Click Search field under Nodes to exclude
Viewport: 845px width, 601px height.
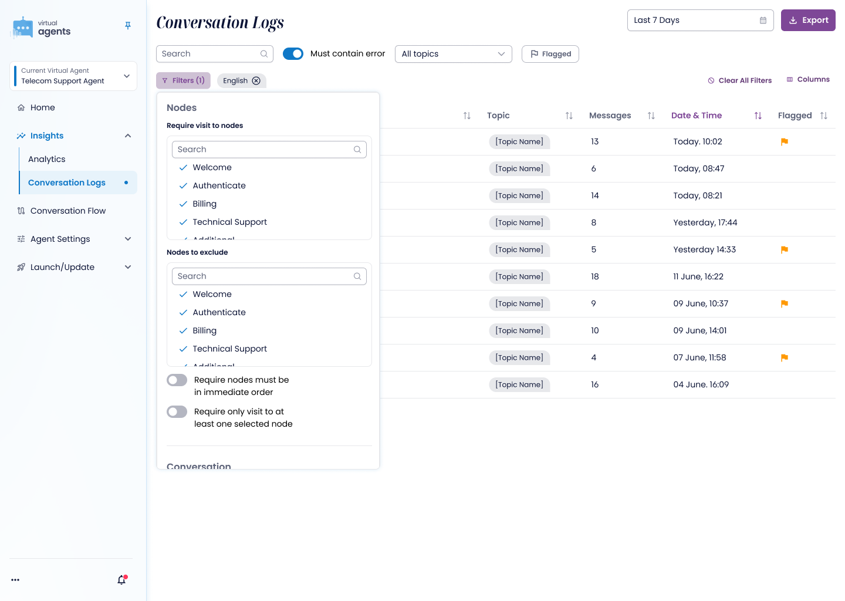coord(269,276)
